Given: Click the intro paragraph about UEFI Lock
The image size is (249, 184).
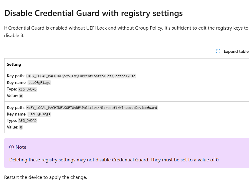Looking at the screenshot, I should tap(126, 32).
